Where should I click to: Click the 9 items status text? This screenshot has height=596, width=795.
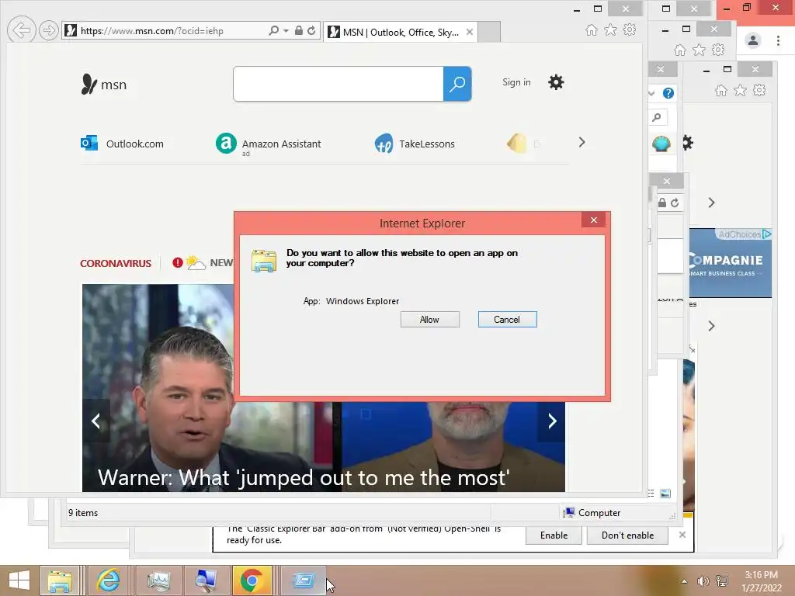[x=83, y=513]
